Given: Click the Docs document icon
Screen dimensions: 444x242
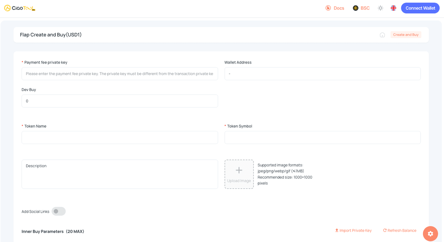Looking at the screenshot, I should click(x=328, y=8).
